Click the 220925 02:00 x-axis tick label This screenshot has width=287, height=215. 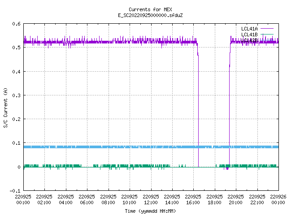click(x=44, y=200)
